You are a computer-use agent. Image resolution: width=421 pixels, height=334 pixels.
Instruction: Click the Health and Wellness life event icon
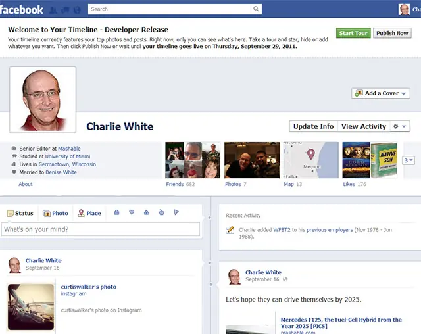[161, 212]
